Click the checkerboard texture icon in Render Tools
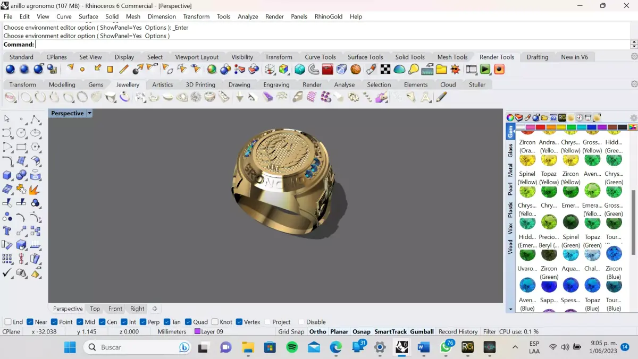This screenshot has height=359, width=638. (385, 69)
